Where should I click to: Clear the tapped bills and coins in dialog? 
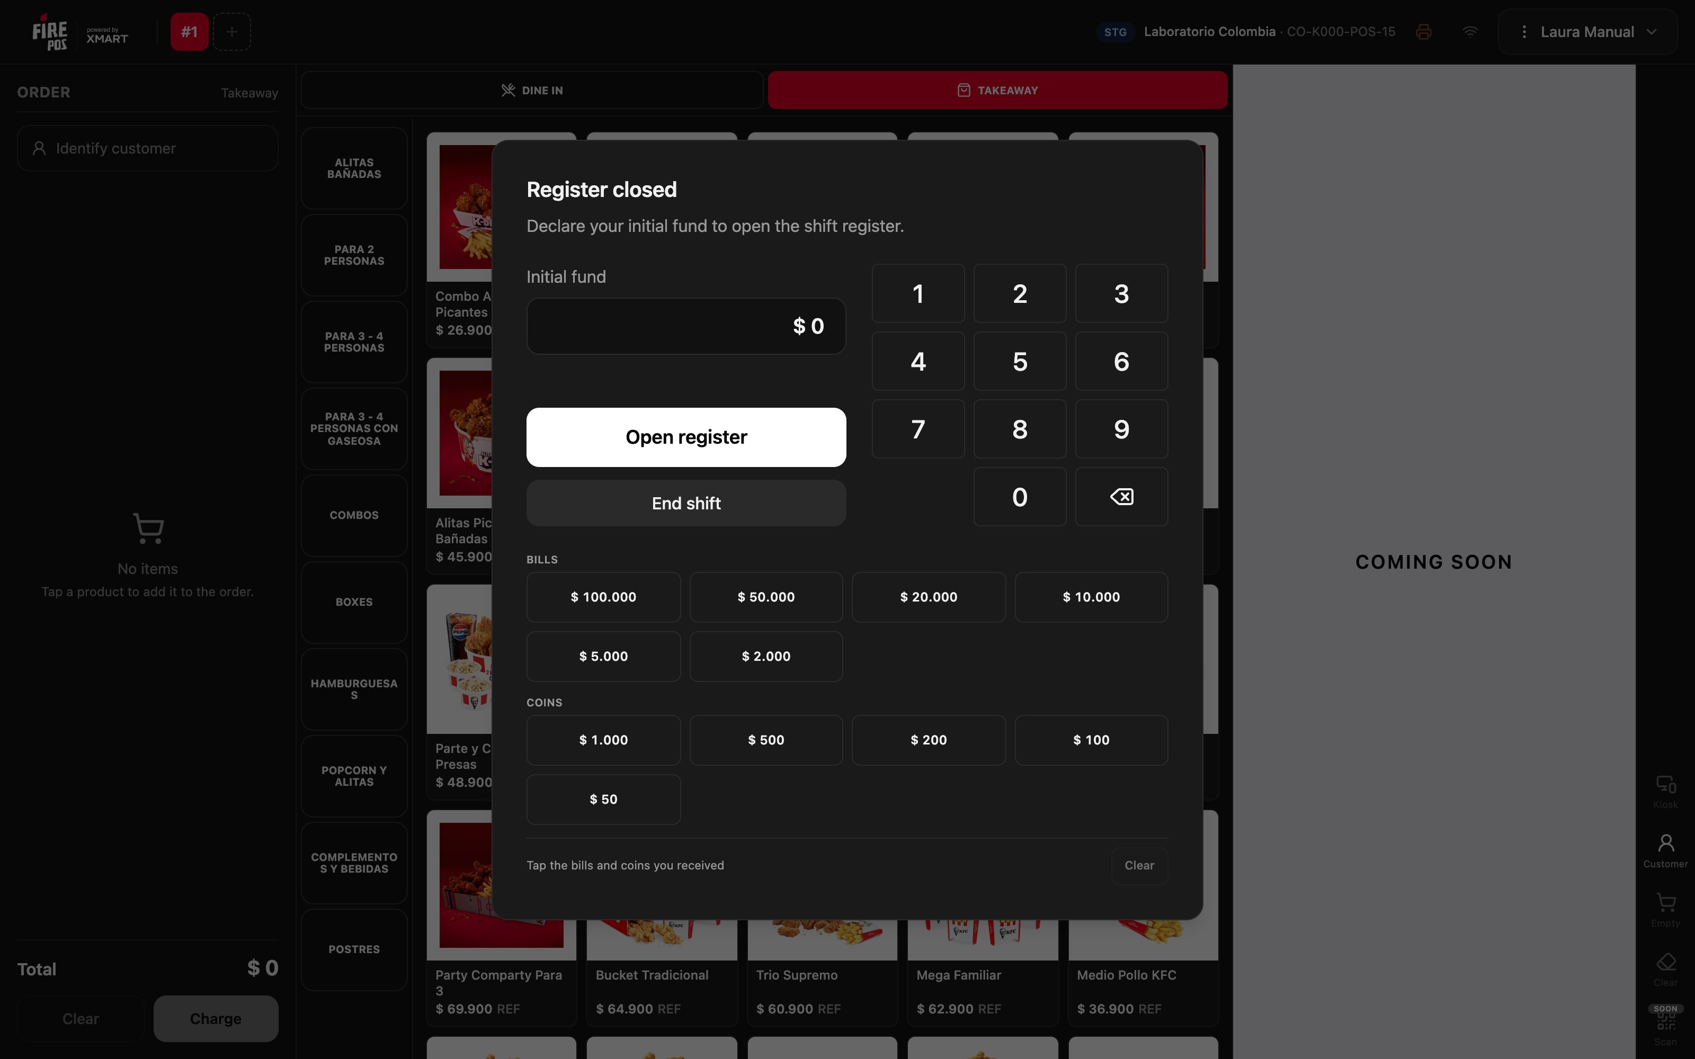1139,866
